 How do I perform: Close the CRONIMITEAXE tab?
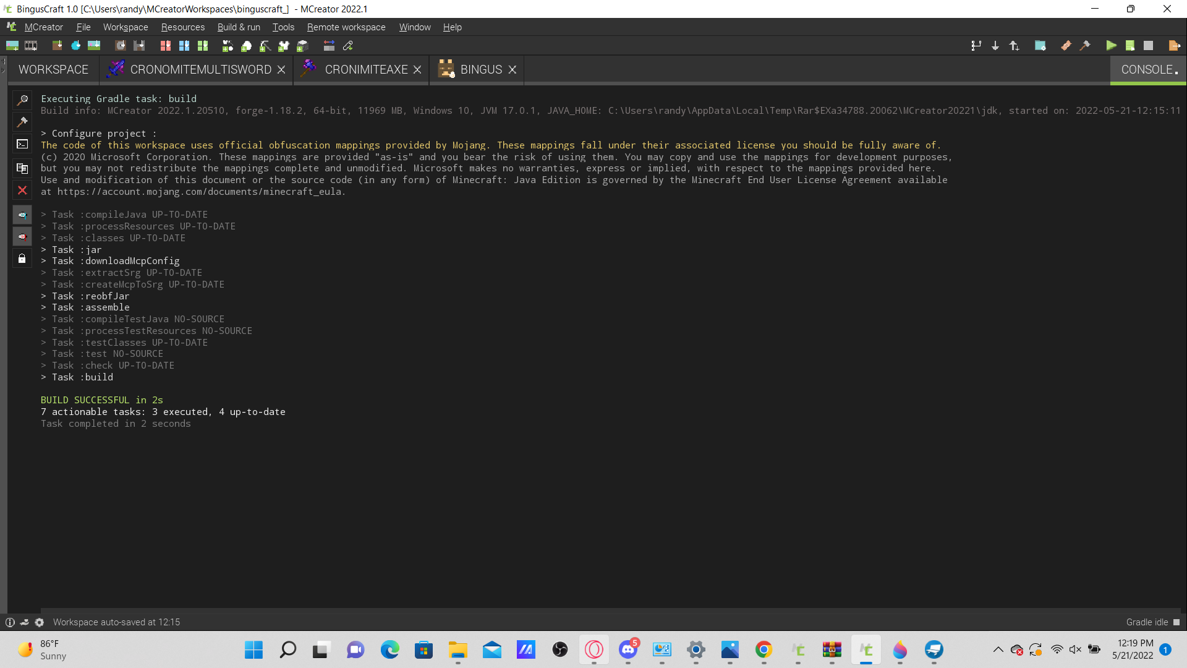(418, 69)
